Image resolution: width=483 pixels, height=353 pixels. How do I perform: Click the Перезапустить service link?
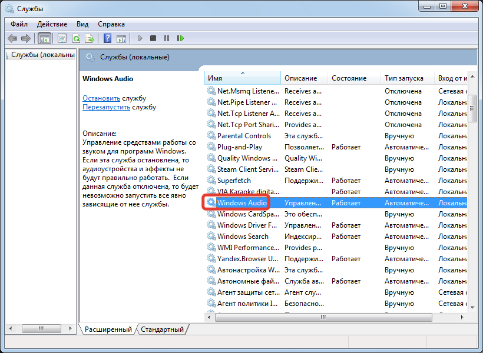[106, 108]
